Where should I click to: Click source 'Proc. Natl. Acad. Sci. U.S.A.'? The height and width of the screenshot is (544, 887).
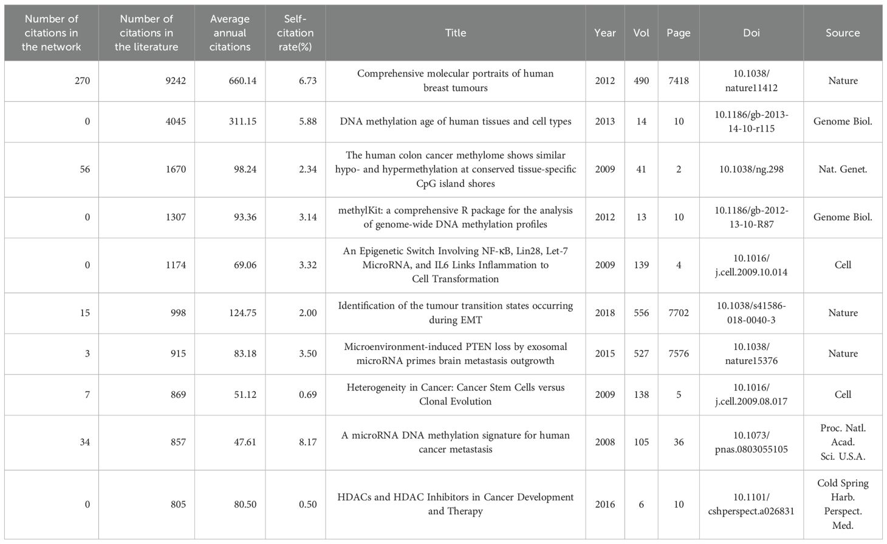click(843, 442)
